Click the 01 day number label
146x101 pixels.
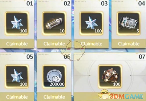[x=30, y=3]
